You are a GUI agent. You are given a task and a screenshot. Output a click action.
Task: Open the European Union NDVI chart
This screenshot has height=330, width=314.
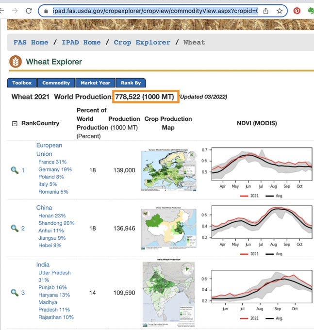click(x=257, y=172)
